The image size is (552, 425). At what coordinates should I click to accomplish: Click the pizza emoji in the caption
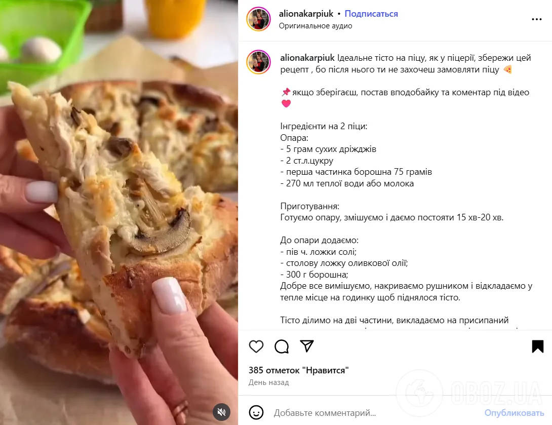pyautogui.click(x=507, y=69)
